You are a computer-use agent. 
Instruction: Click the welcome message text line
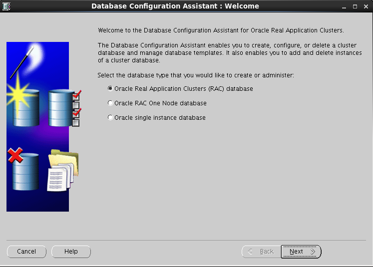[221, 30]
